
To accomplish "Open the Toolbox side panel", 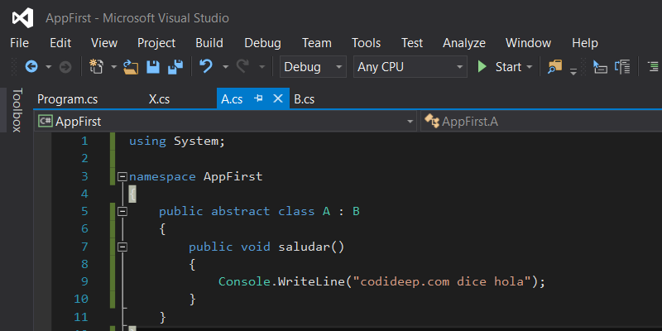I will (16, 110).
